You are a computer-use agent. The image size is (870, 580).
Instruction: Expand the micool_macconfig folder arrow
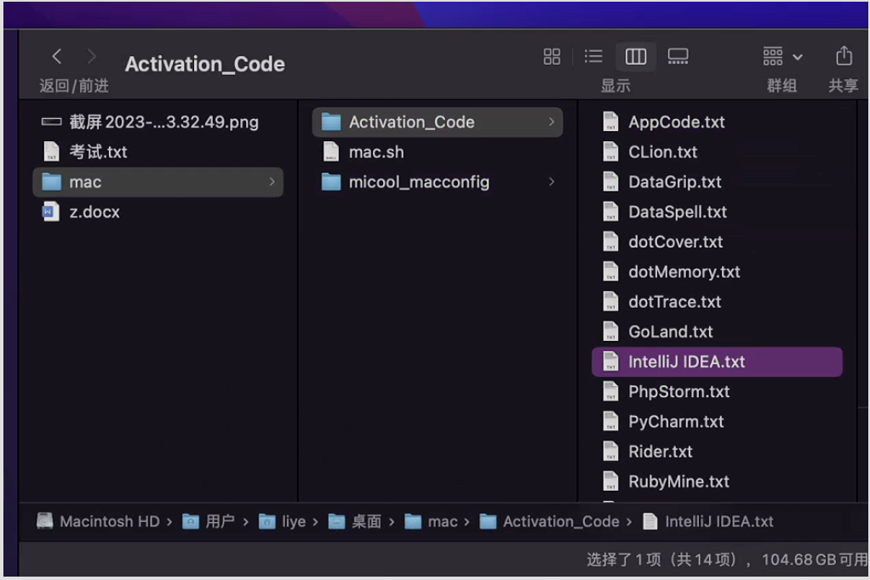552,182
